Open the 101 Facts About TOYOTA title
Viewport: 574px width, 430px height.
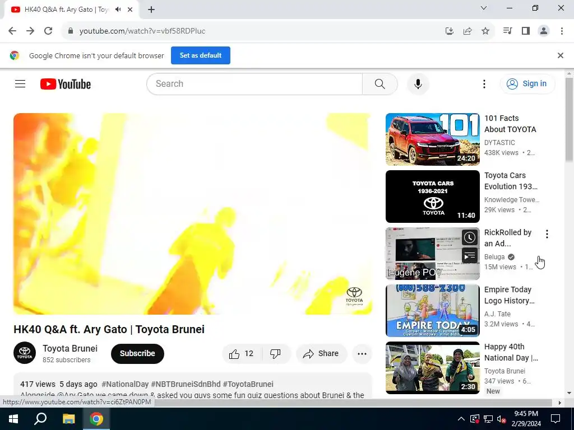click(x=510, y=124)
